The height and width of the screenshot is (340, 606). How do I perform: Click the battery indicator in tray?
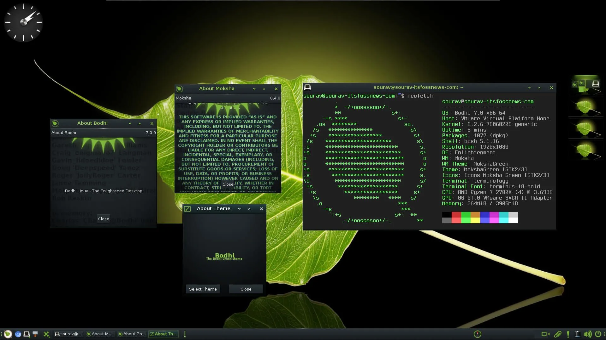click(578, 334)
